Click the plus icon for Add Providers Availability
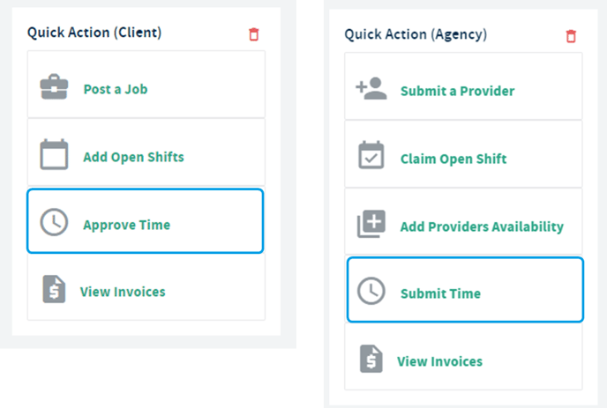This screenshot has height=408, width=607. tap(371, 226)
